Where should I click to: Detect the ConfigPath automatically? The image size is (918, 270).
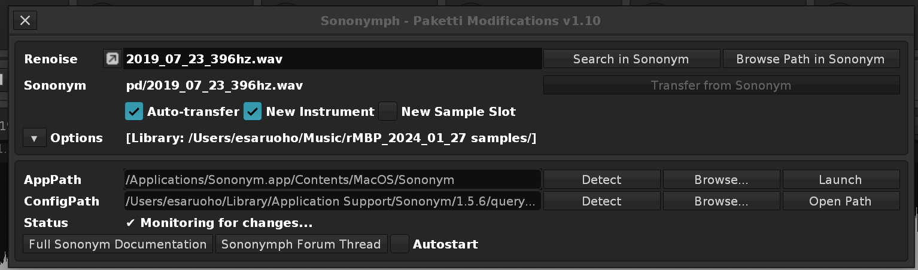click(x=601, y=201)
